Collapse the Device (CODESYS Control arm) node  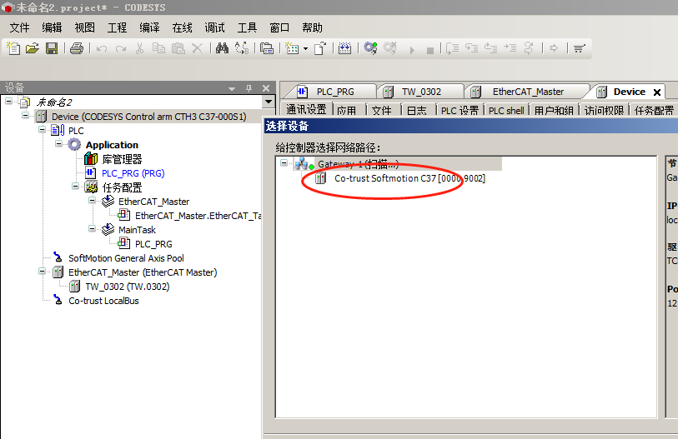point(26,116)
